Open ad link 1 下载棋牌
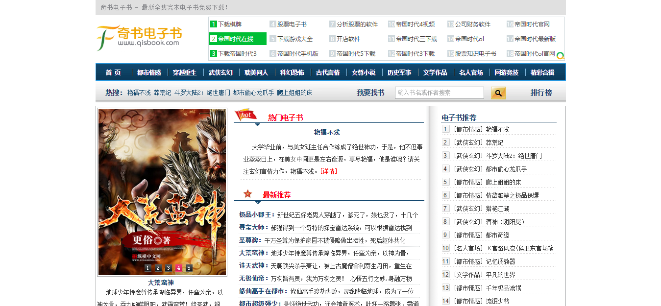661x306 pixels. coord(230,24)
